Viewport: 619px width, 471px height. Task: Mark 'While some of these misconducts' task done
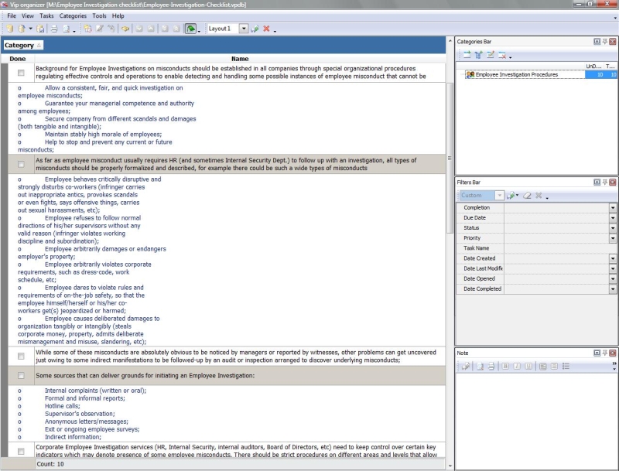click(x=21, y=356)
